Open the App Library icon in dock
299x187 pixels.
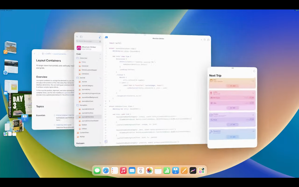pyautogui.click(x=202, y=170)
